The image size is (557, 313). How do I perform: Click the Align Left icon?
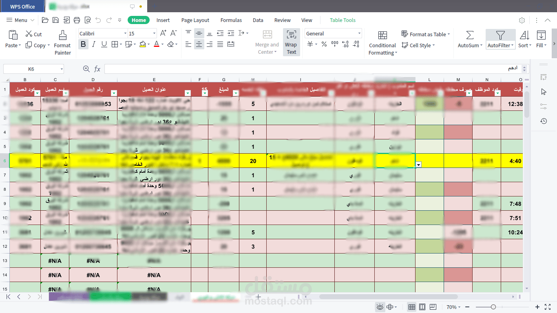click(188, 44)
